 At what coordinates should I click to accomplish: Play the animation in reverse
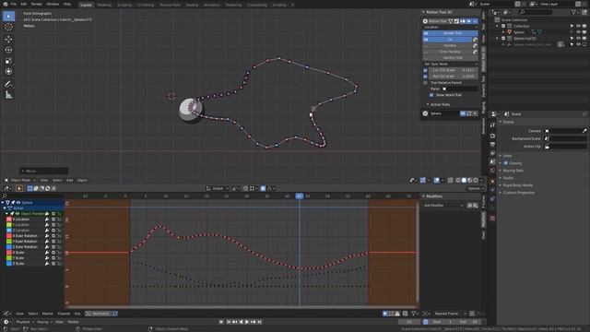click(241, 322)
